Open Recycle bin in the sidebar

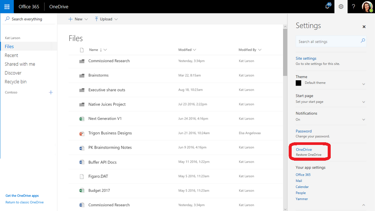(15, 81)
